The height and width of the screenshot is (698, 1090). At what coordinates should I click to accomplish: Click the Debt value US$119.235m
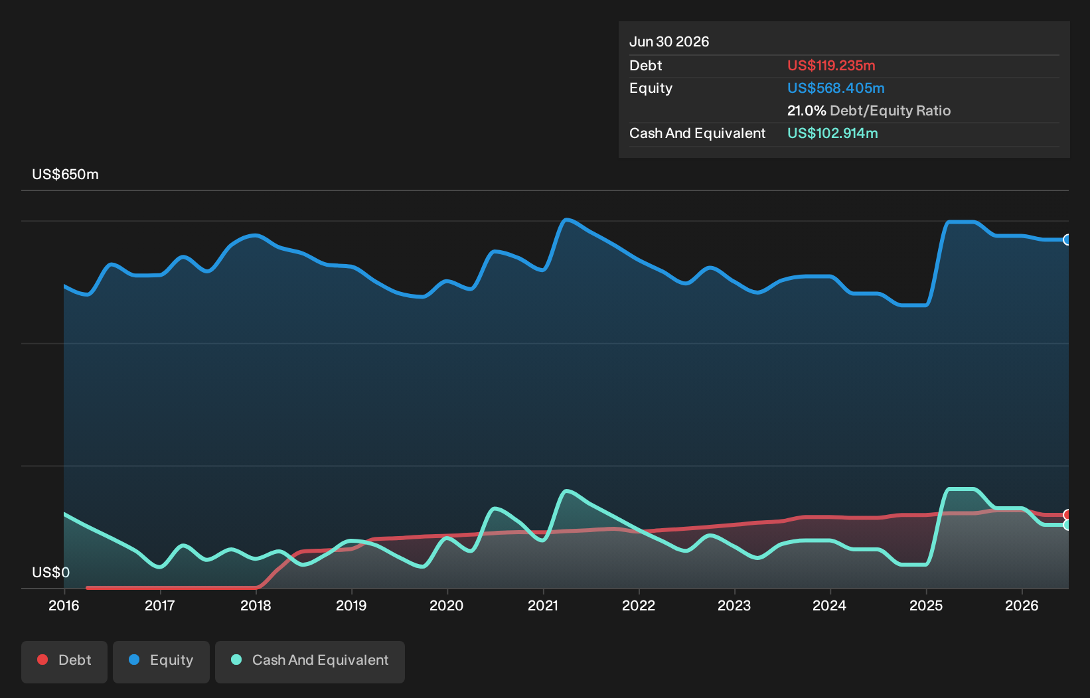point(831,66)
